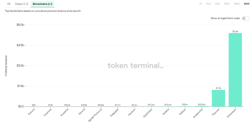Select the MAX time range
The height and width of the screenshot is (123, 251).
(246, 4)
